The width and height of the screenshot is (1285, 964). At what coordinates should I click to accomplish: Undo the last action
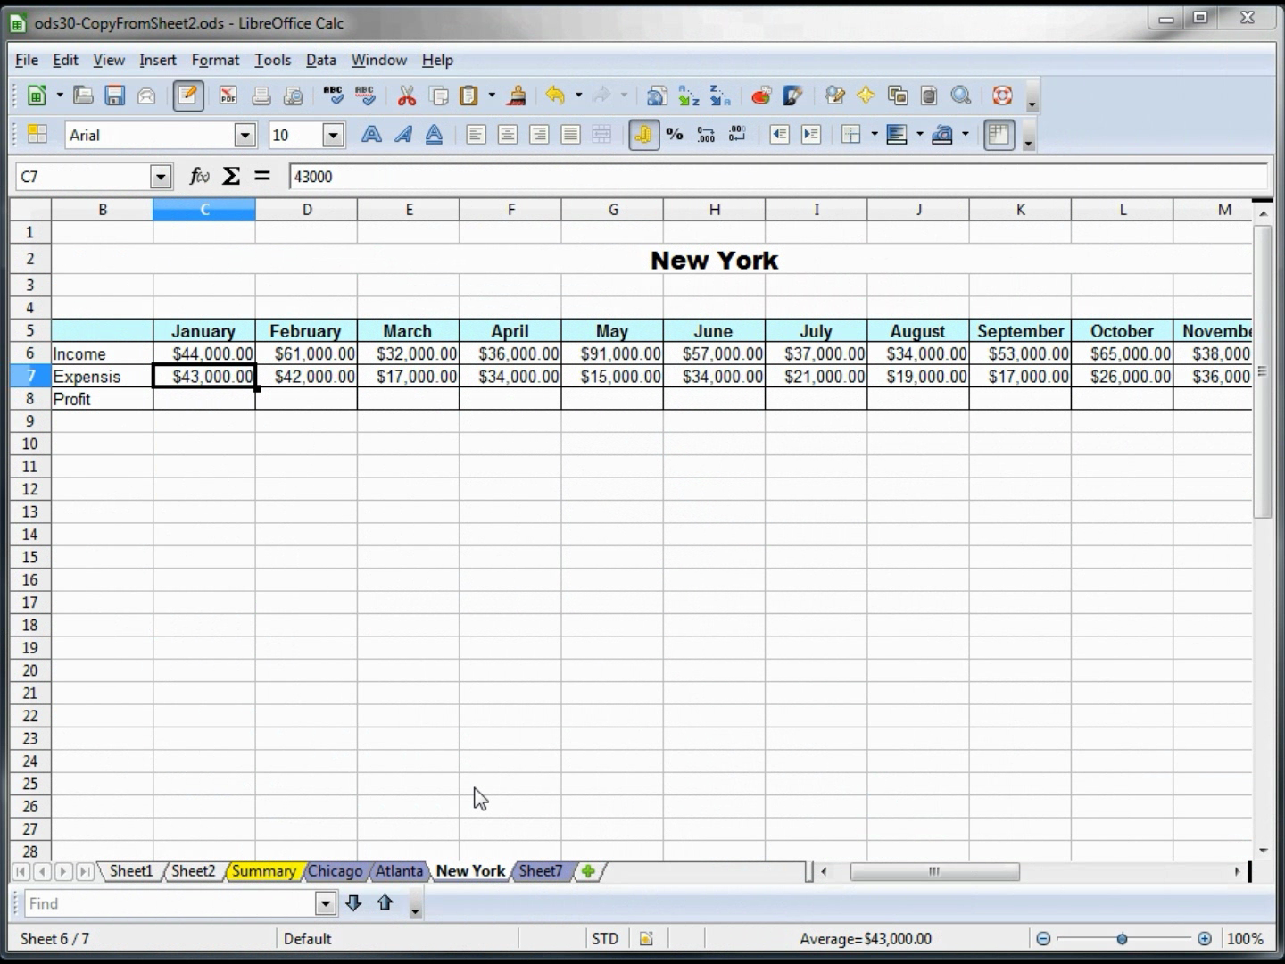tap(555, 96)
